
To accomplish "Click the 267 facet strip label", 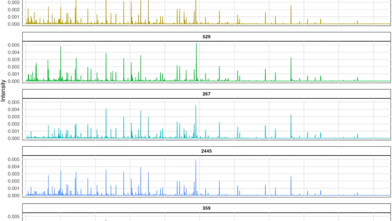I will tap(207, 94).
